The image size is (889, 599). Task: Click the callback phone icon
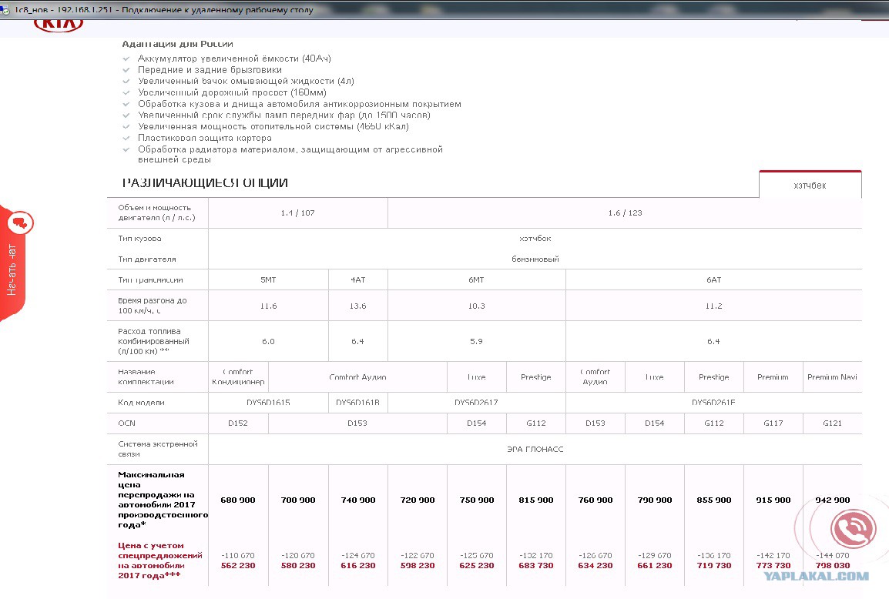[853, 529]
